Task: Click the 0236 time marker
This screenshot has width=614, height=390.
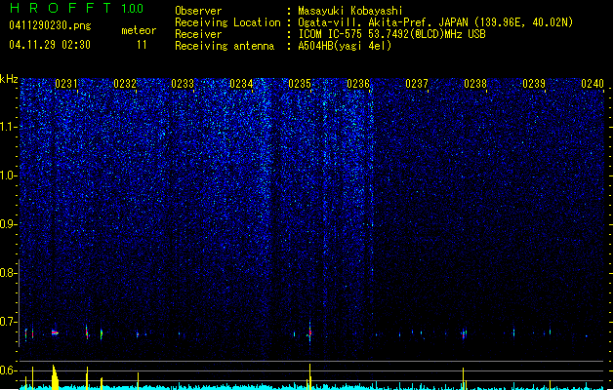Action: tap(358, 83)
